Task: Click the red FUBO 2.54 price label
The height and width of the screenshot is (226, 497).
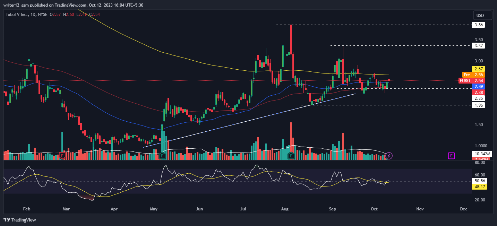Action: coord(472,80)
